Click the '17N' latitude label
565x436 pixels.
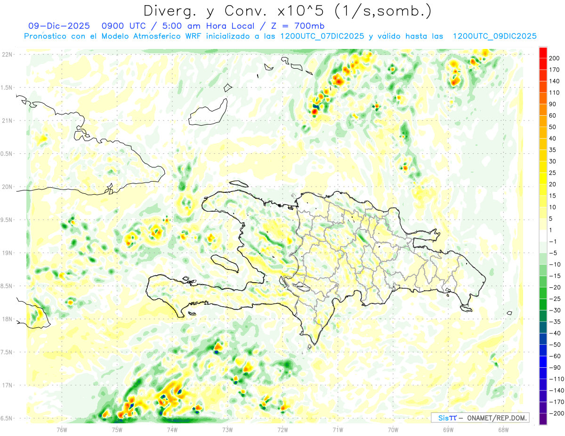click(8, 385)
